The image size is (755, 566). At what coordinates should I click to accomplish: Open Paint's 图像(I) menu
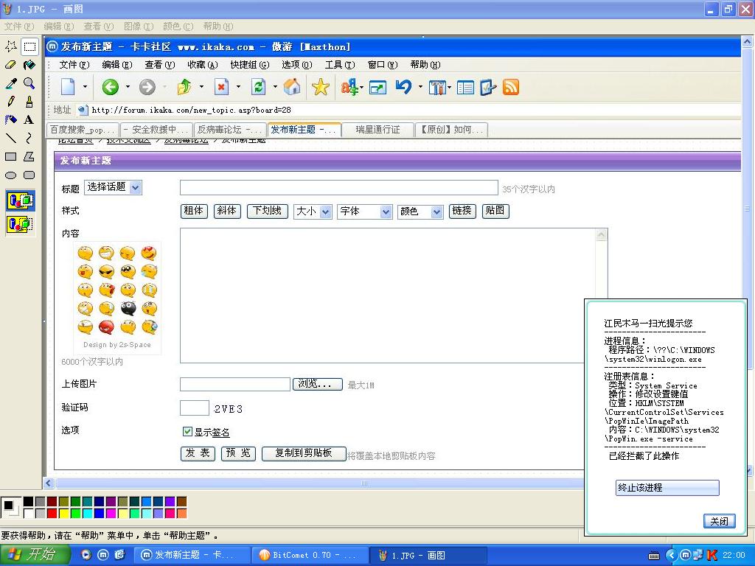coord(139,27)
